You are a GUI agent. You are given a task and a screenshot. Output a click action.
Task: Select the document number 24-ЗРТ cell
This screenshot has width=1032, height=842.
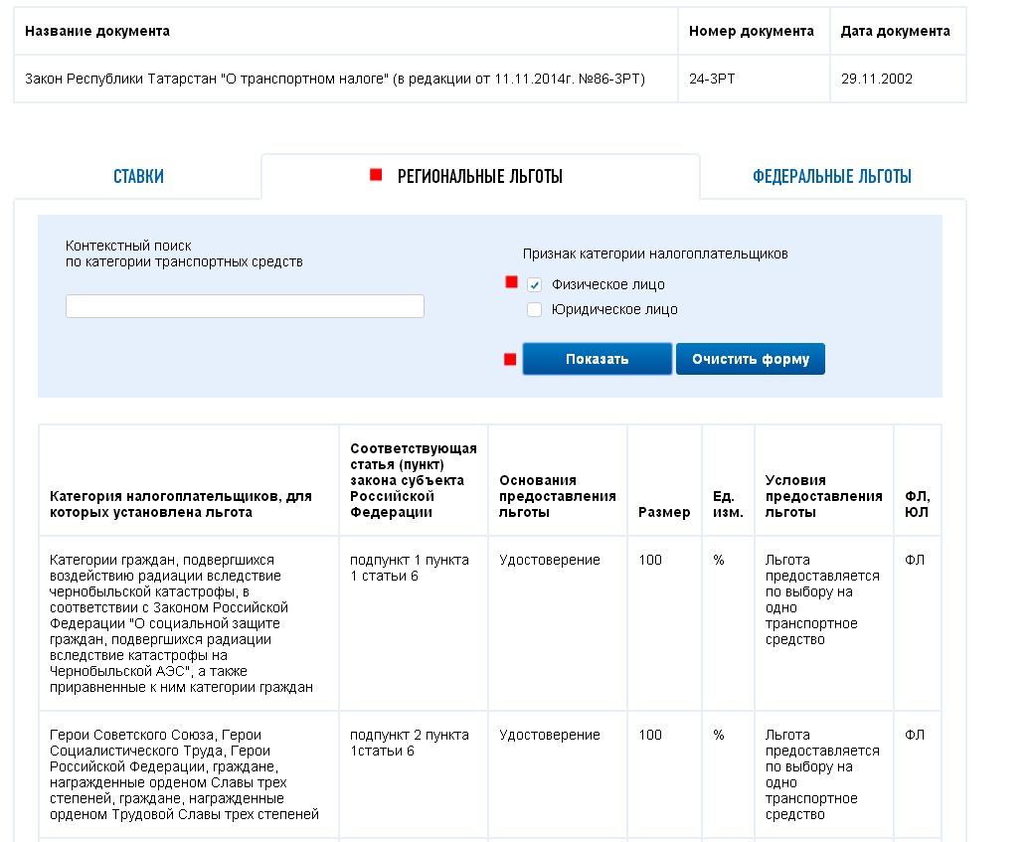point(752,79)
